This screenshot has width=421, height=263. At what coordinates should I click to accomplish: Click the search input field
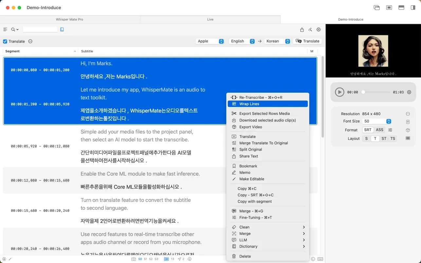[x=40, y=29]
